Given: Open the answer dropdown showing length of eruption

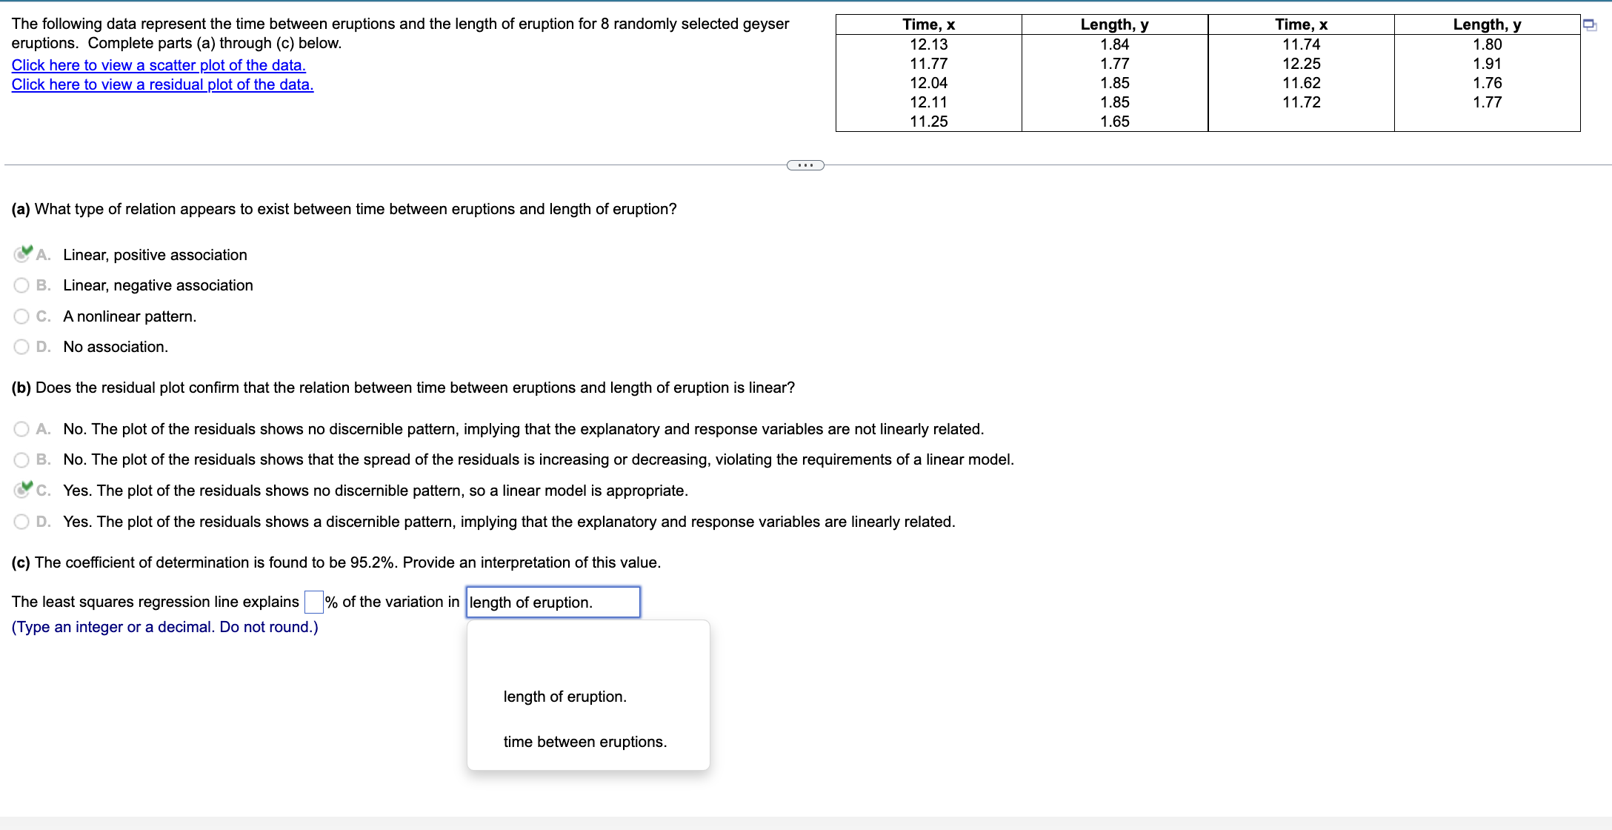Looking at the screenshot, I should (553, 602).
